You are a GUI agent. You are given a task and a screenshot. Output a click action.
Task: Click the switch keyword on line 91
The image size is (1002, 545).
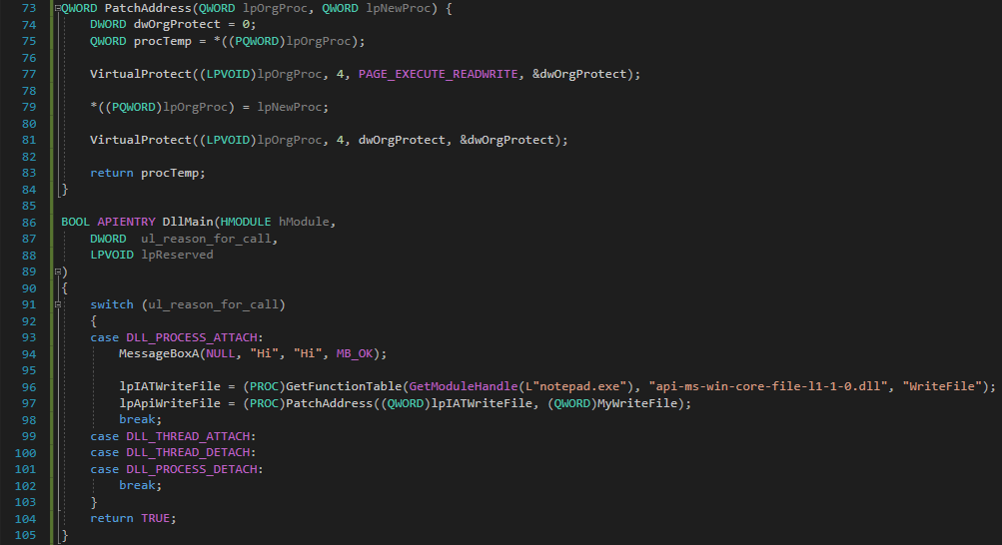click(112, 304)
